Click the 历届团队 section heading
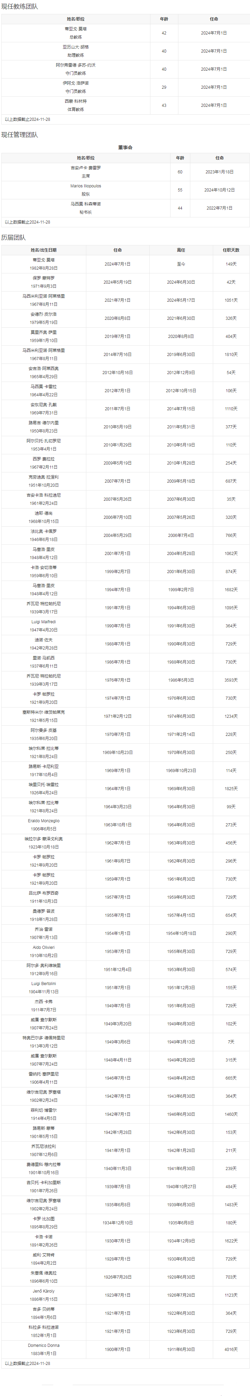The image size is (250, 1396). pyautogui.click(x=14, y=238)
